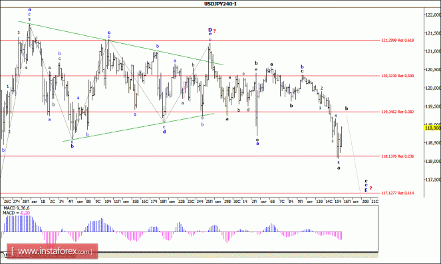Image resolution: width=441 pixels, height=264 pixels.
Task: Click the red question mark beside D
Action: tap(214, 31)
